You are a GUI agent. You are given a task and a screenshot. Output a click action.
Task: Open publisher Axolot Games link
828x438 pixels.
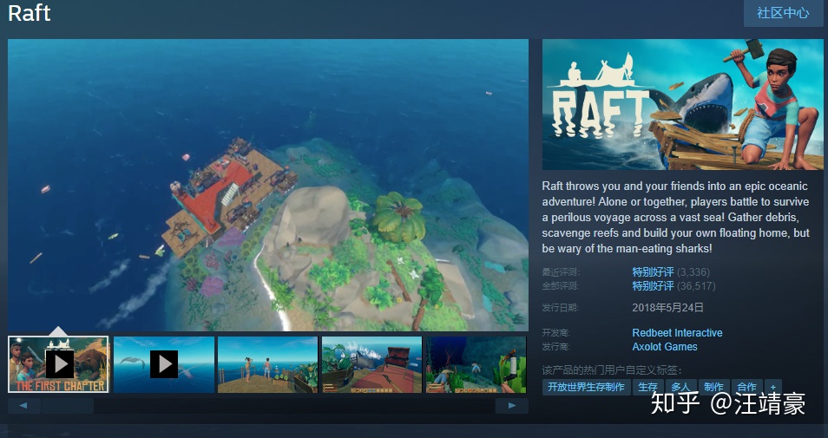(x=664, y=347)
